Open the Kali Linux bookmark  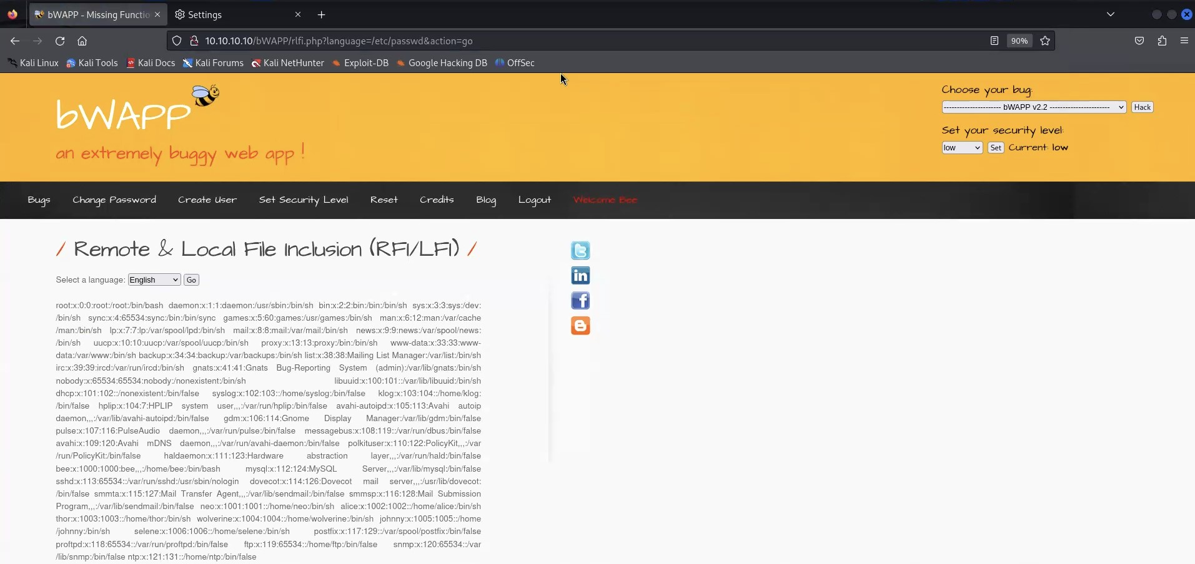click(x=33, y=63)
